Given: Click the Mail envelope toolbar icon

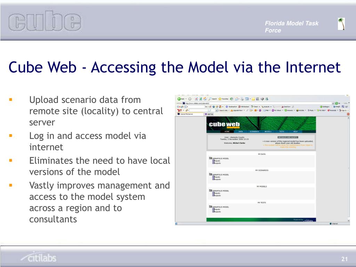Looking at the screenshot, I should (237, 99).
